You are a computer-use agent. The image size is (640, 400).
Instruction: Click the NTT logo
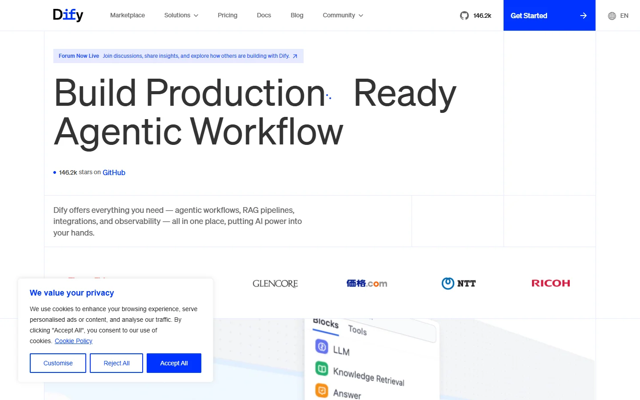click(459, 283)
